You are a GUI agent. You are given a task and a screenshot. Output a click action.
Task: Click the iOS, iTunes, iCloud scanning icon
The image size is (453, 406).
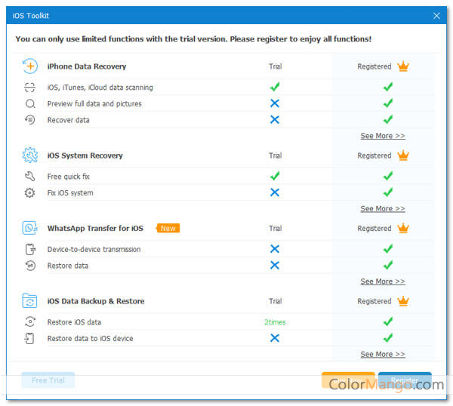click(29, 88)
